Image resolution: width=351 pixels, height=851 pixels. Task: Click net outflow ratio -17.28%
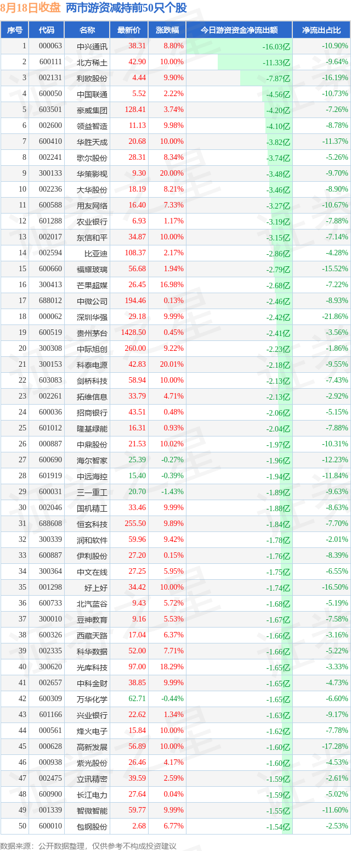click(x=335, y=747)
